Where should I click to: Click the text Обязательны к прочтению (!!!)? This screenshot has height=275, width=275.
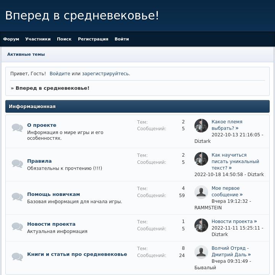(x=65, y=168)
